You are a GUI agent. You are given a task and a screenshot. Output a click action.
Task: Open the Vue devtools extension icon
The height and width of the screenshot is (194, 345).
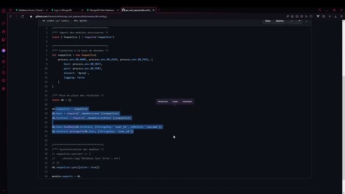coord(318,16)
